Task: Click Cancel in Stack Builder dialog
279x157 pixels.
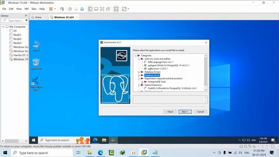Action: tap(201, 112)
